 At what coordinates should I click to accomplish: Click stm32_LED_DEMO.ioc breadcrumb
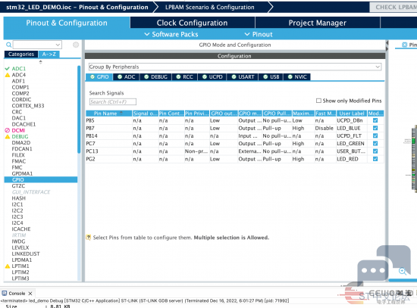(x=77, y=7)
